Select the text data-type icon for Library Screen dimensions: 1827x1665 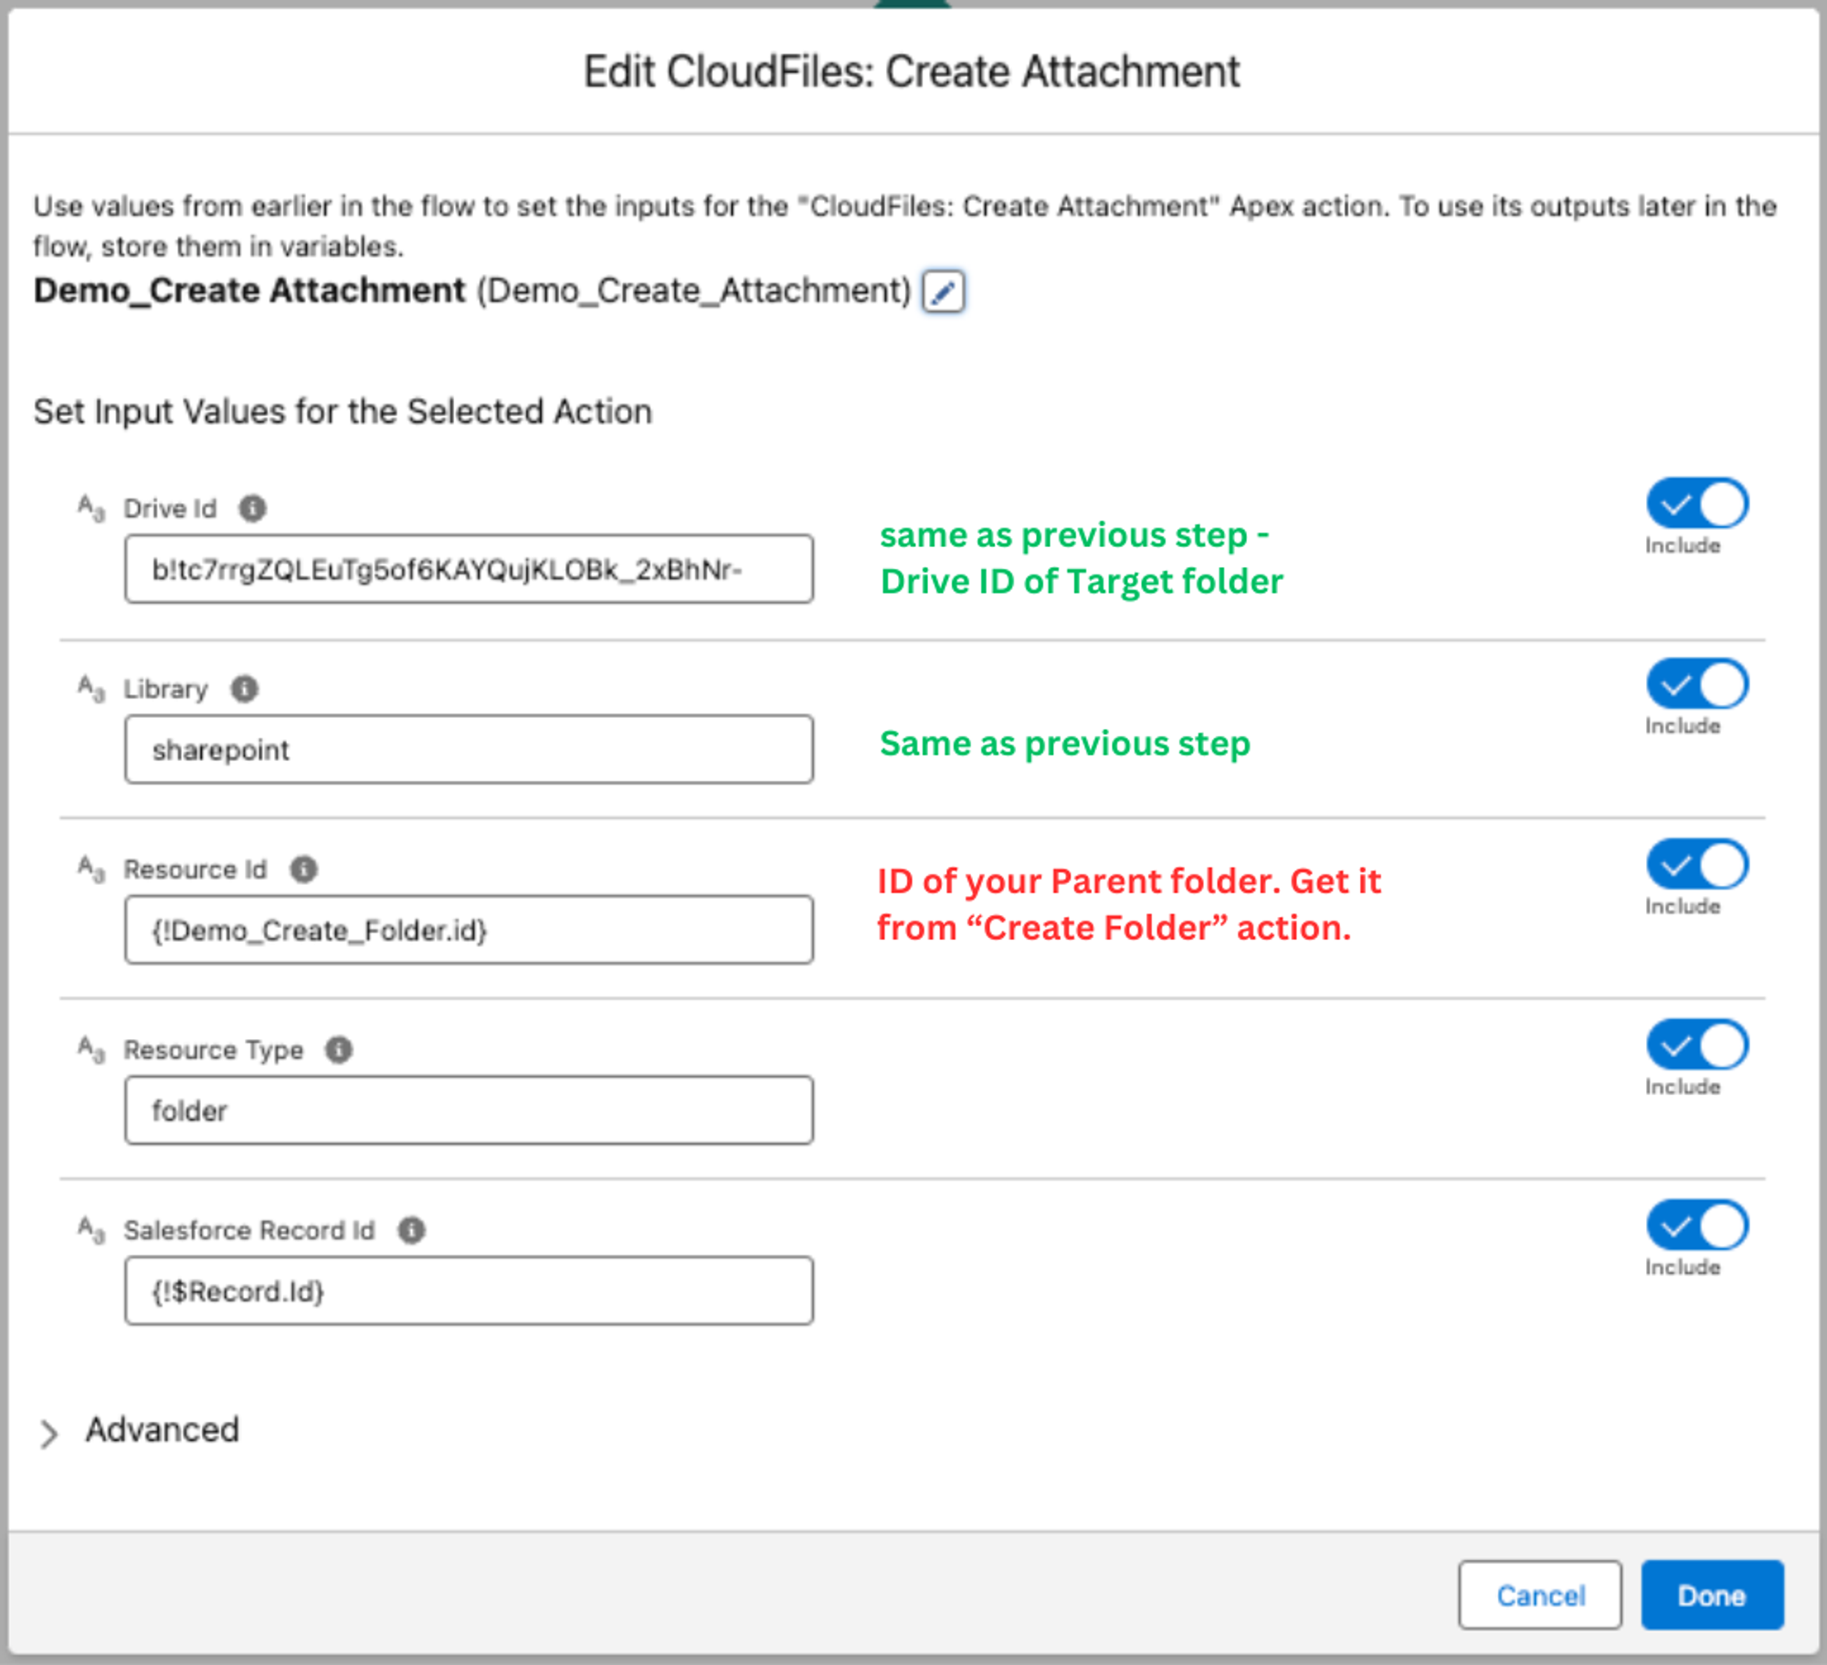[x=89, y=684]
